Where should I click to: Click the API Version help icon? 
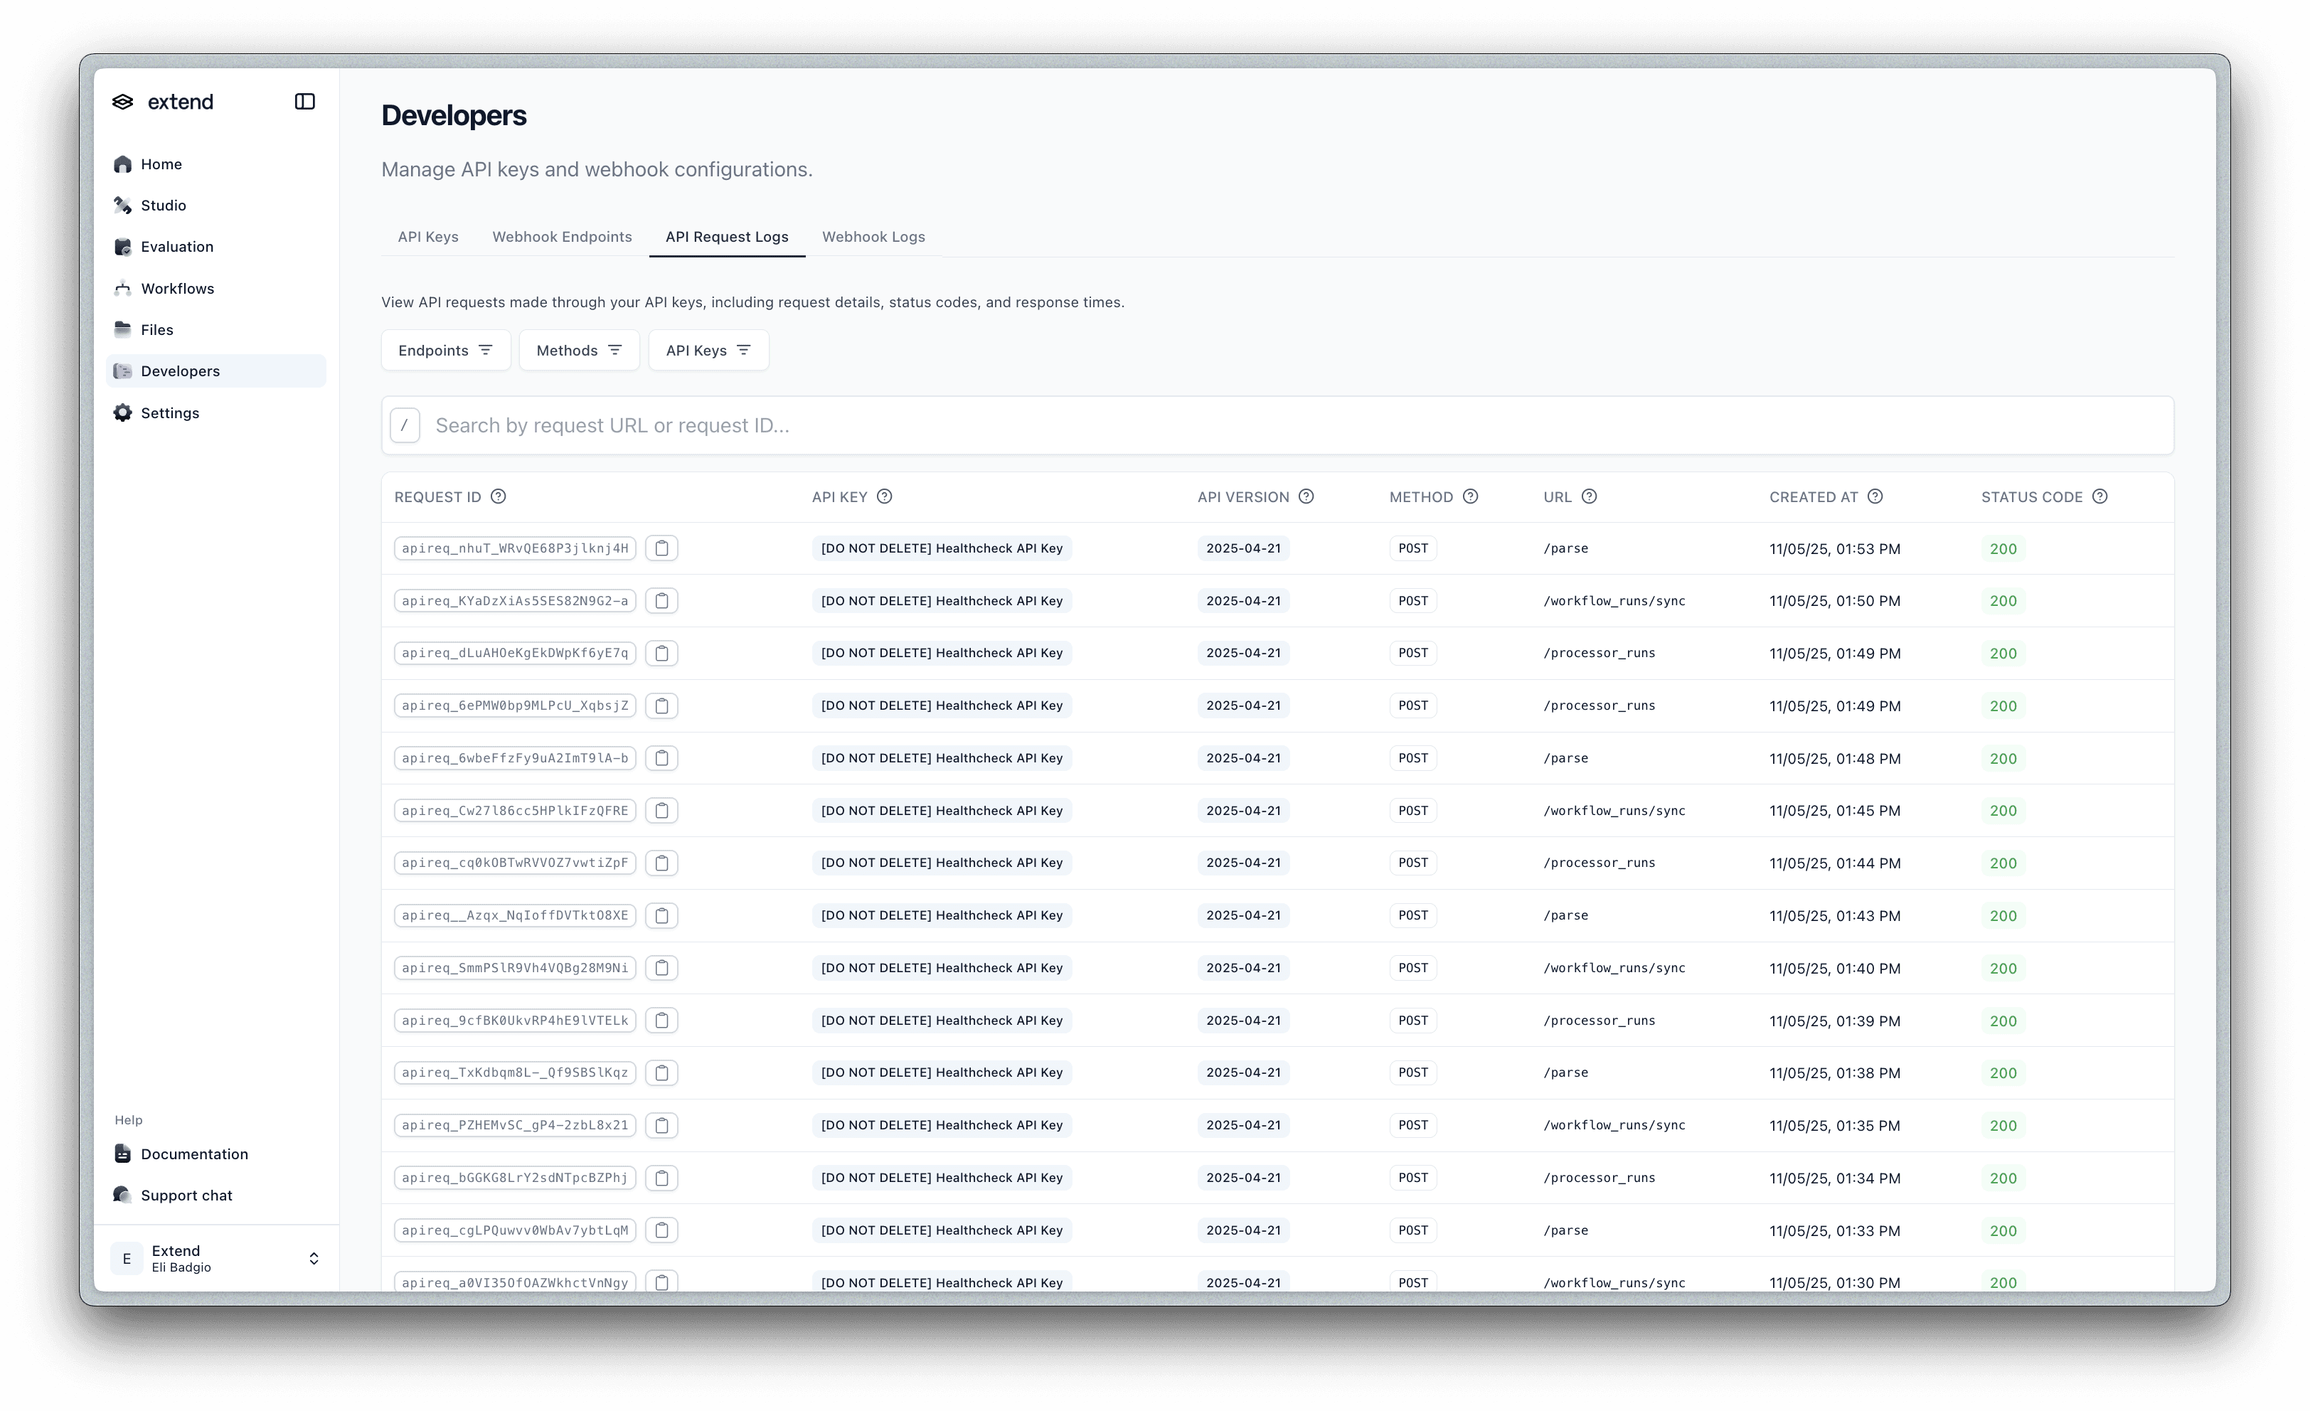1306,497
